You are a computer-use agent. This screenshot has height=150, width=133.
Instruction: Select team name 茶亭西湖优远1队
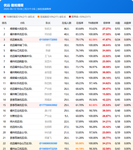coord(19,105)
